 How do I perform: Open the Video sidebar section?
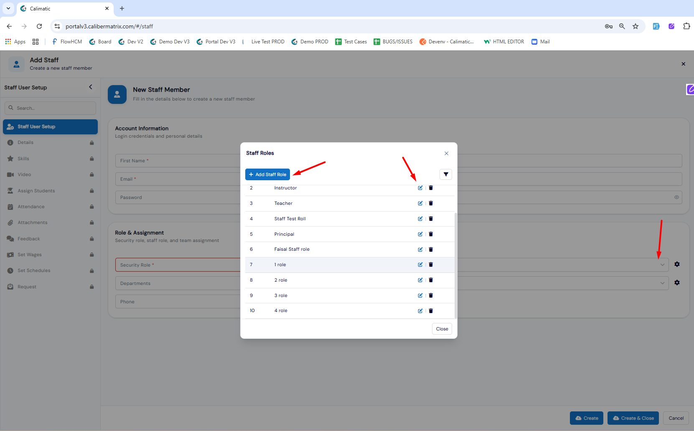(50, 174)
